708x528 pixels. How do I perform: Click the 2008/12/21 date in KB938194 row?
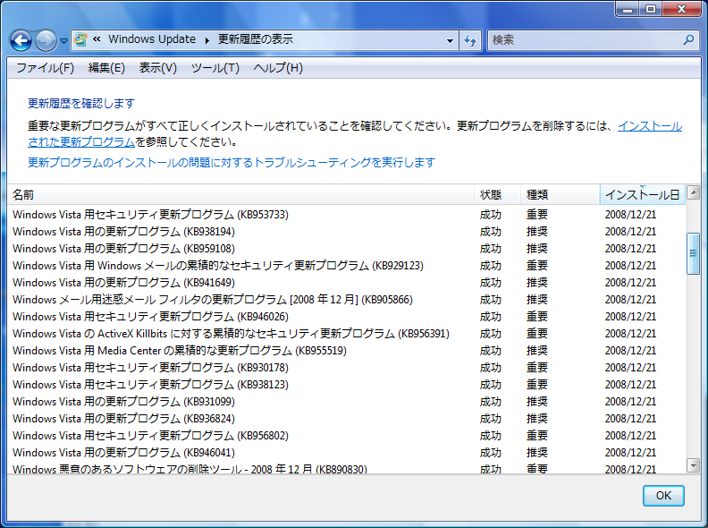tap(630, 232)
